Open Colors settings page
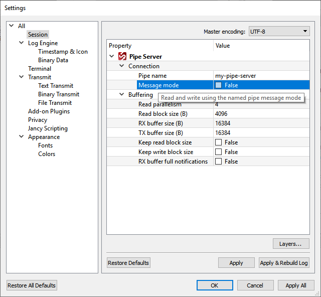 (47, 154)
